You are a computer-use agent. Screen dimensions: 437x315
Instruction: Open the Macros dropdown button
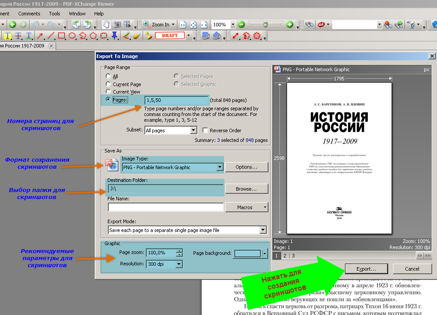coord(246,207)
